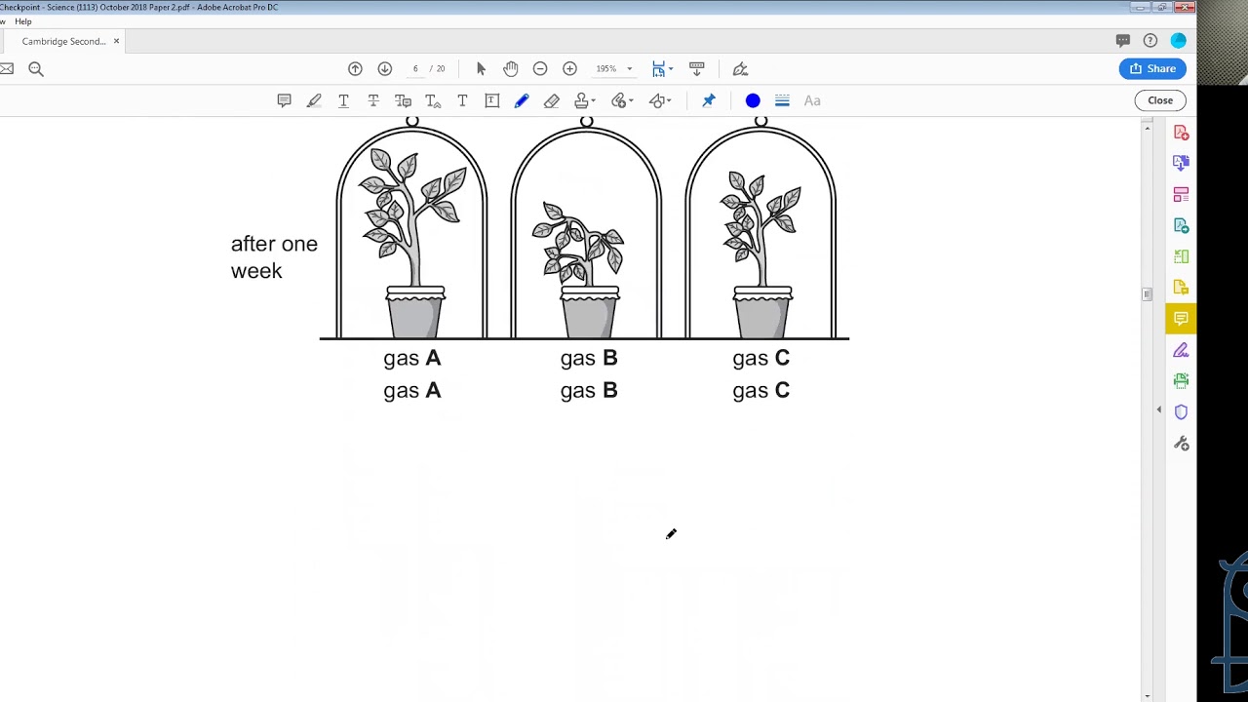Select the Add text box tool
This screenshot has width=1248, height=702.
click(492, 100)
